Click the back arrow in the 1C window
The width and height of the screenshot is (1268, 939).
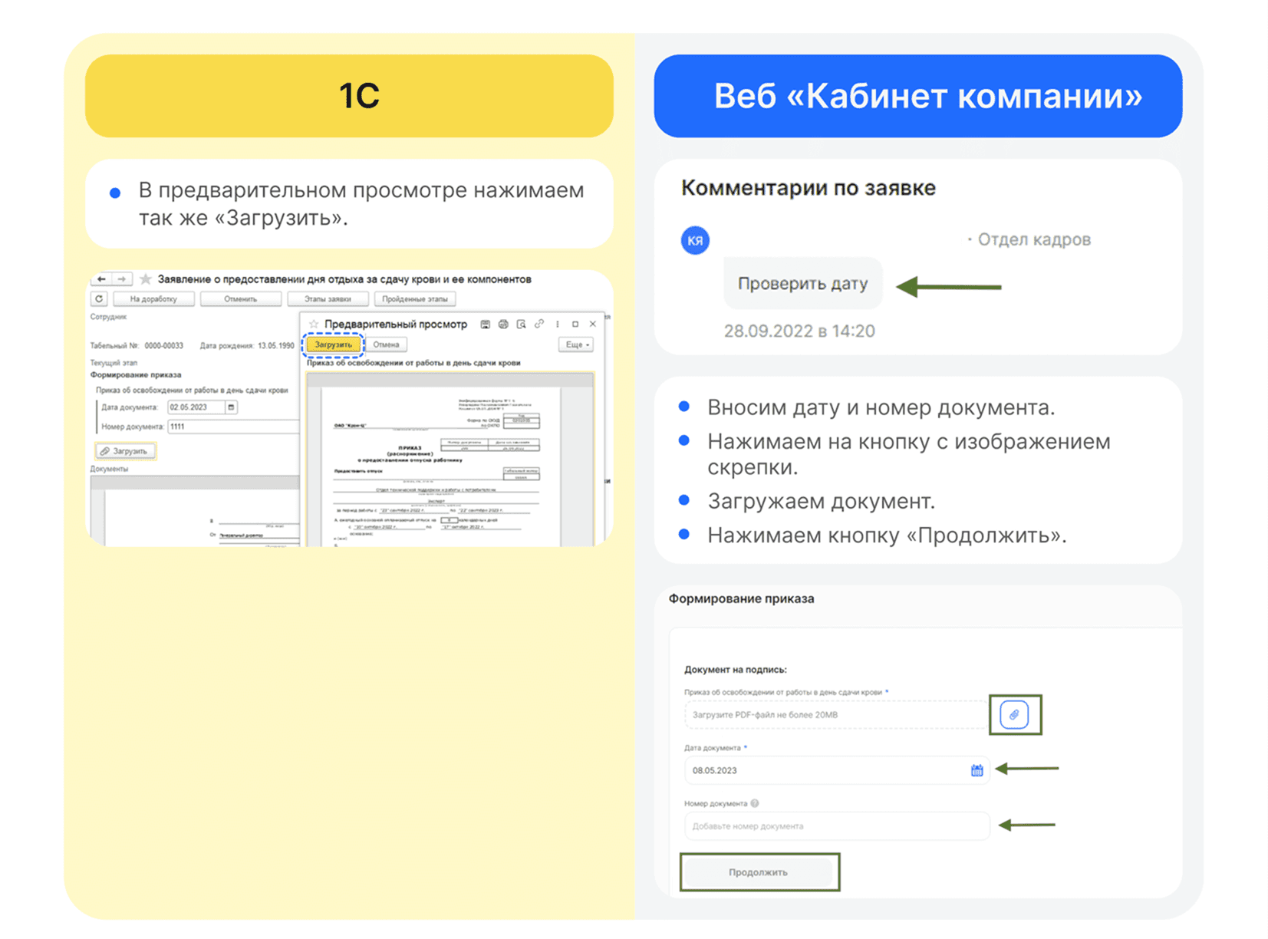[101, 279]
